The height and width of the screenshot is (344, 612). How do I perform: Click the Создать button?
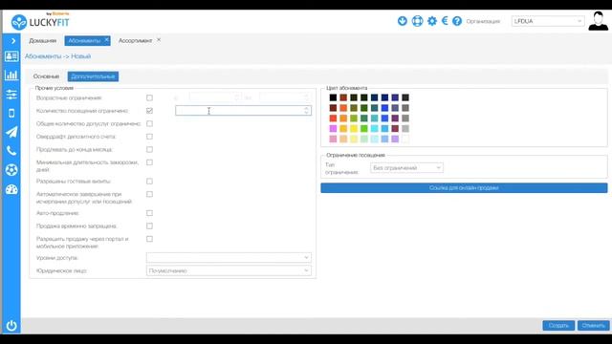pos(558,325)
